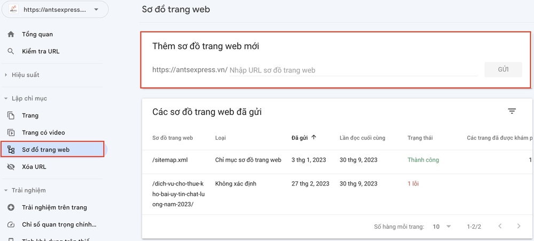Viewport: 534px width, 241px height.
Task: Sort by Các trang đã được khám phá column
Action: pos(500,138)
